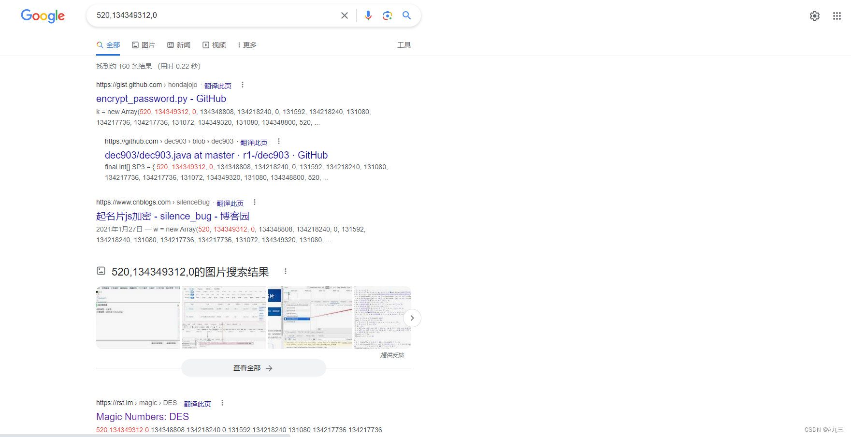The image size is (851, 437).
Task: Click the search magnifier icon
Action: [x=406, y=15]
